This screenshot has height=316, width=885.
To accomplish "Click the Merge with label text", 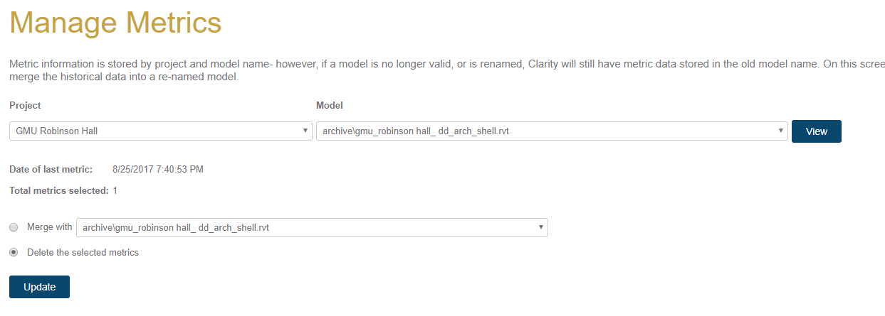I will coord(49,227).
